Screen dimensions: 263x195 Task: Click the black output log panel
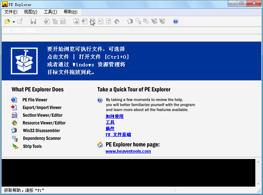point(128,173)
